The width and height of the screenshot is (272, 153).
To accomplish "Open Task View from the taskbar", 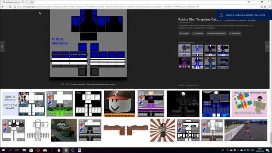I will tap(17, 150).
